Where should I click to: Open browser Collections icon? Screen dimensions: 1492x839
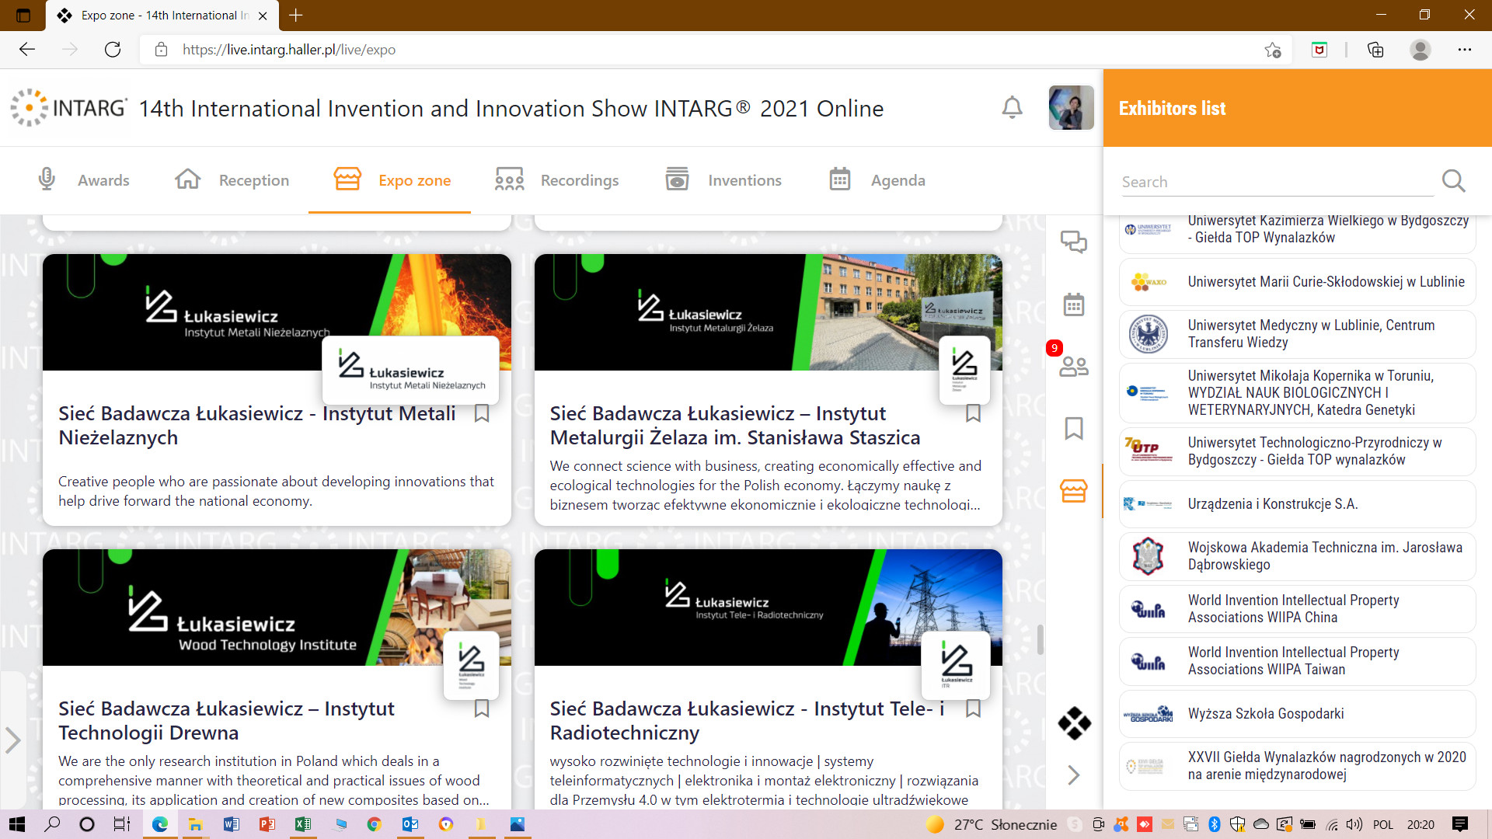(1375, 50)
